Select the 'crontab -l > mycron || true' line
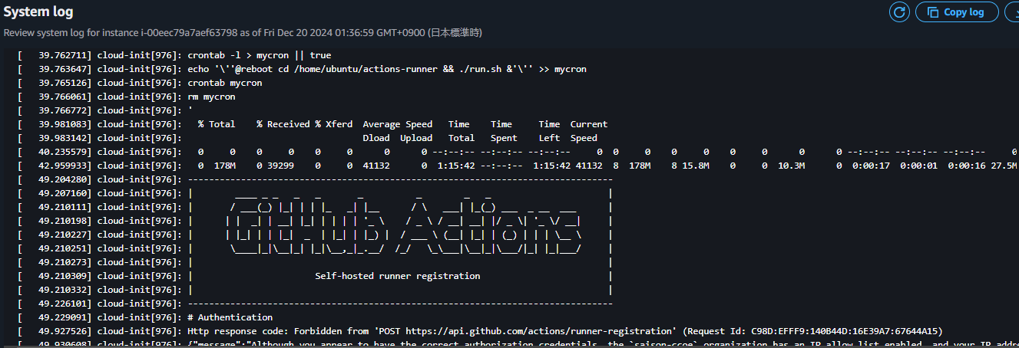 pyautogui.click(x=174, y=55)
